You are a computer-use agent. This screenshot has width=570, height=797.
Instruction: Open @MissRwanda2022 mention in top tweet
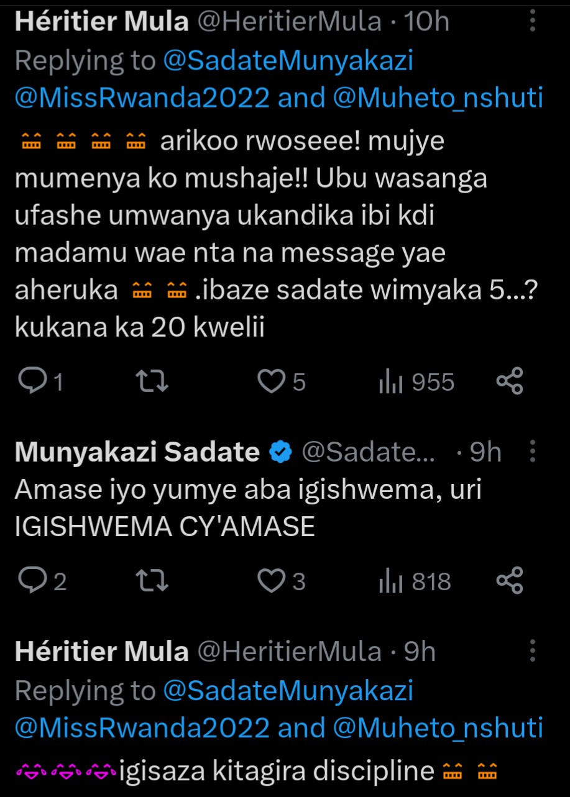[142, 98]
